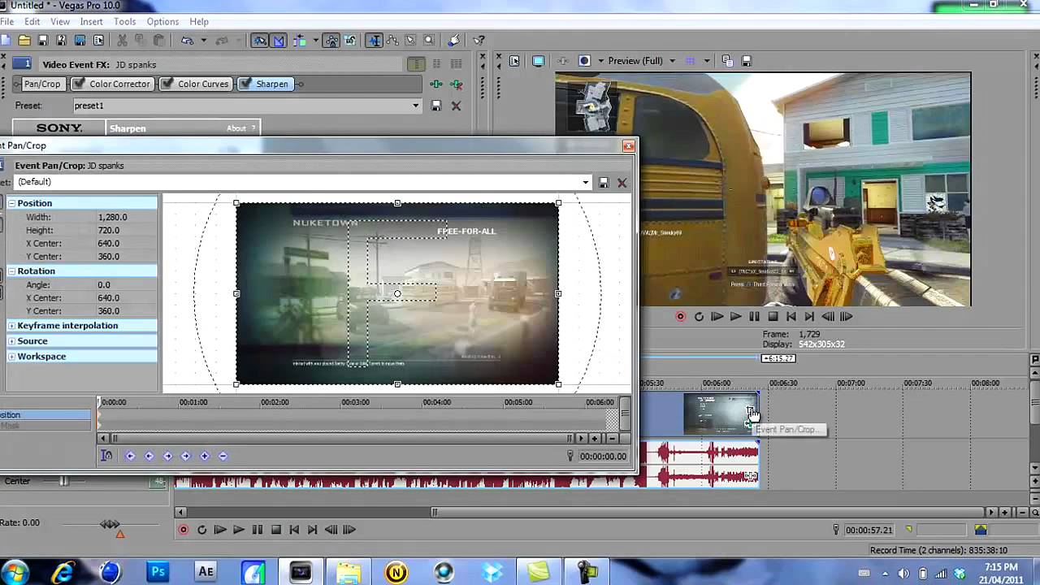Click Copy Snapshot to Clipboard icon

click(727, 61)
